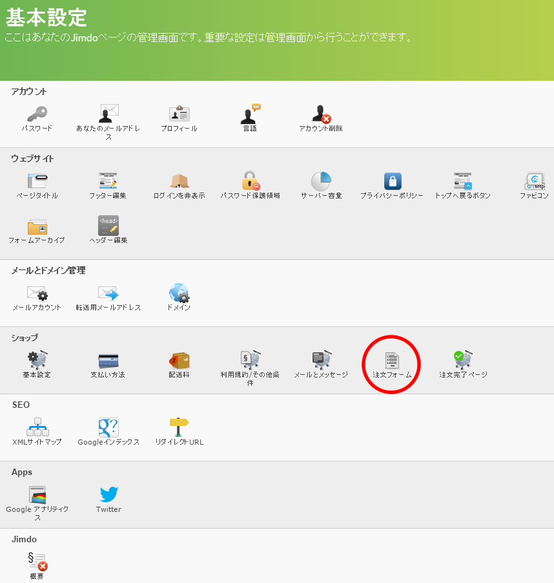554x583 pixels.
Task: Select the ログインを非表示 icon
Action: (180, 181)
